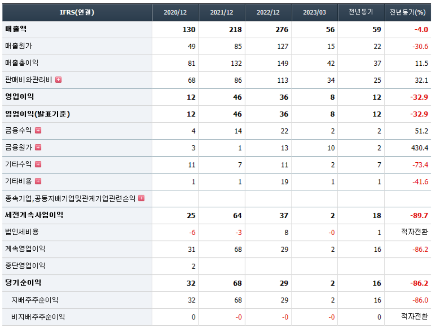Expand the 기타수익 row with plus icon
The image size is (434, 331).
coord(38,164)
